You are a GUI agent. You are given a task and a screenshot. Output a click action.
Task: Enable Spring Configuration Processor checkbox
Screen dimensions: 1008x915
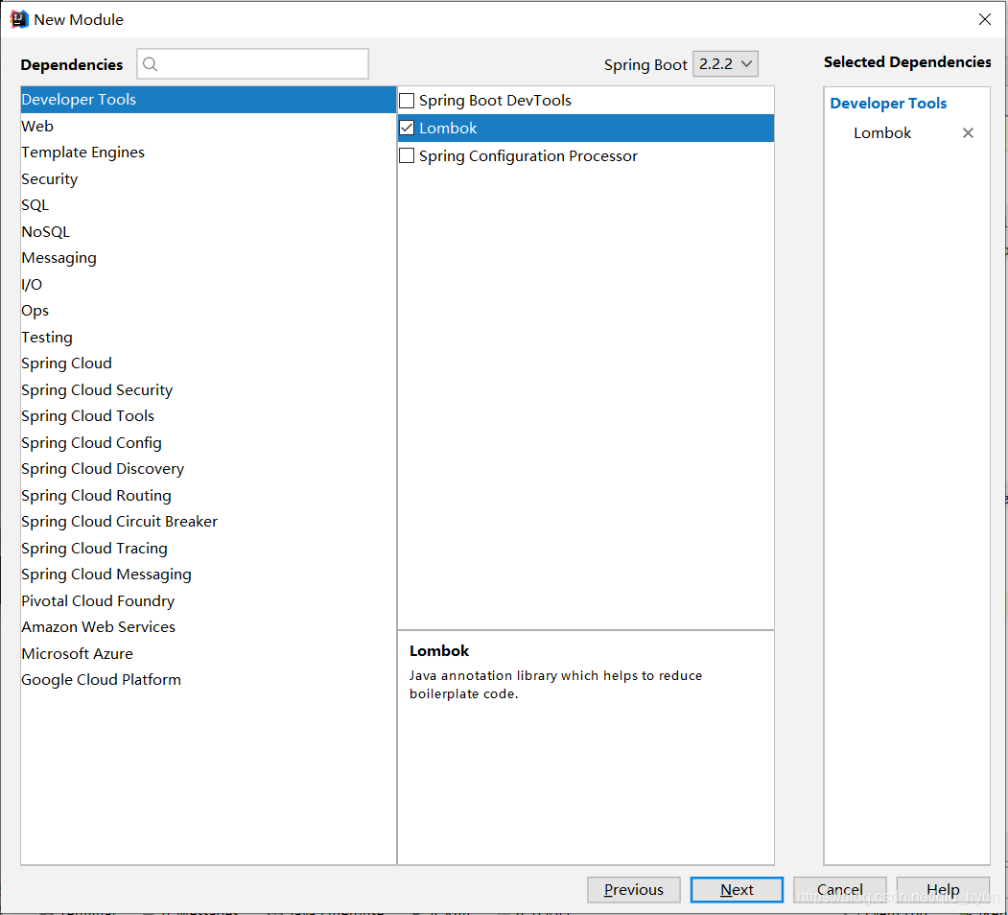point(407,155)
